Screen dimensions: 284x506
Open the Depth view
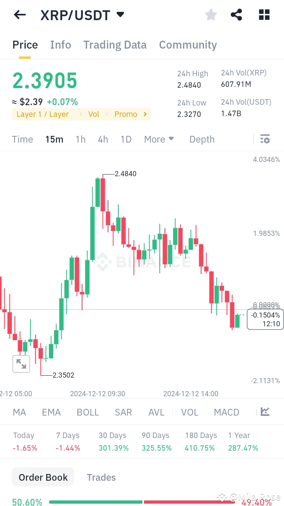[202, 139]
